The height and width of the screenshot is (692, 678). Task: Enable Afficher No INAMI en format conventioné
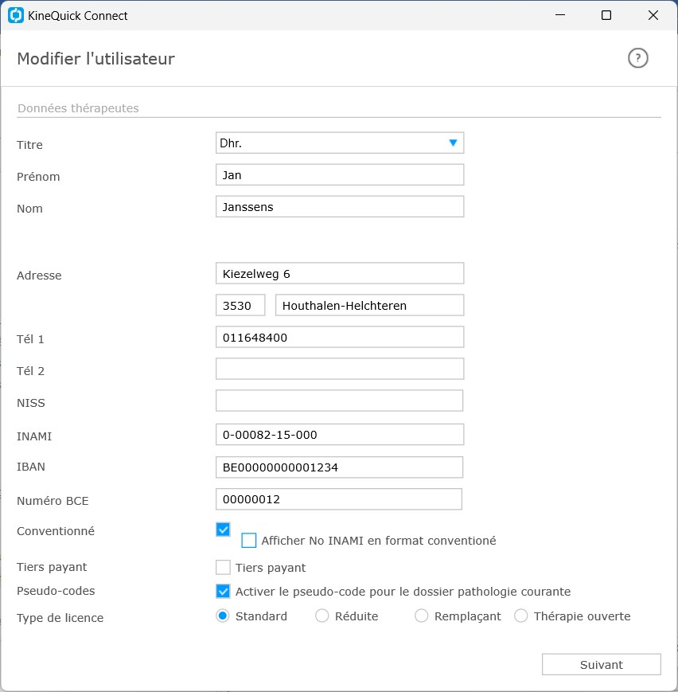tap(249, 540)
